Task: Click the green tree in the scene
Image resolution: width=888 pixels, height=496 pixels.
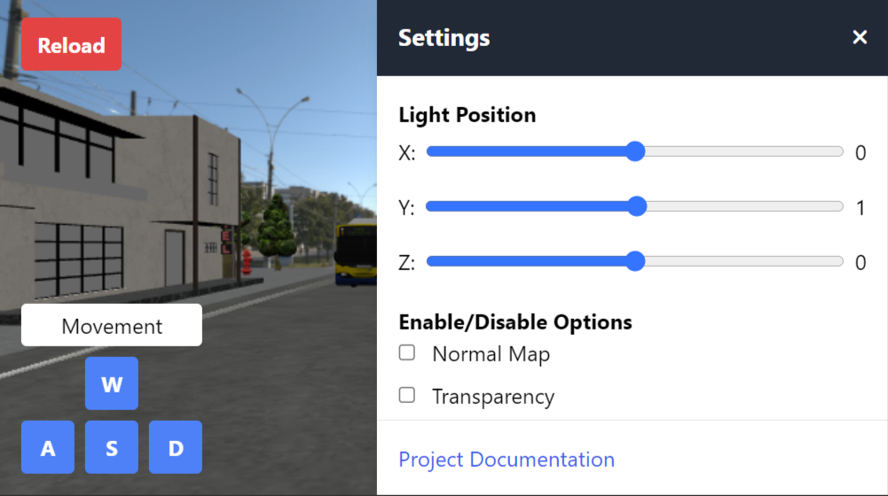Action: [x=277, y=230]
